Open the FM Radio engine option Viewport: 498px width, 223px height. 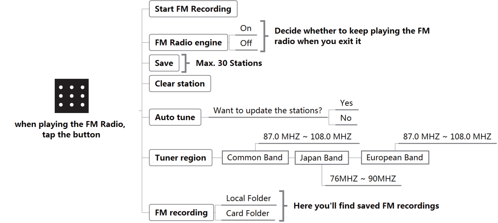tap(188, 42)
